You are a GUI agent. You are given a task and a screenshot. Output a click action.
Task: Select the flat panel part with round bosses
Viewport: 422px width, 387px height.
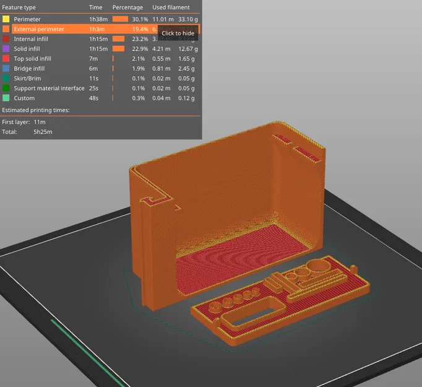tap(280, 302)
